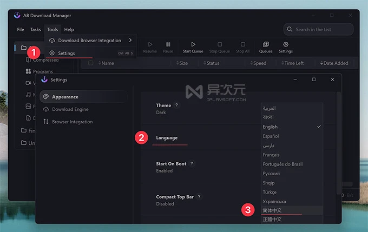Click the Stop All toolbar icon
368x232 pixels.
[x=243, y=44]
